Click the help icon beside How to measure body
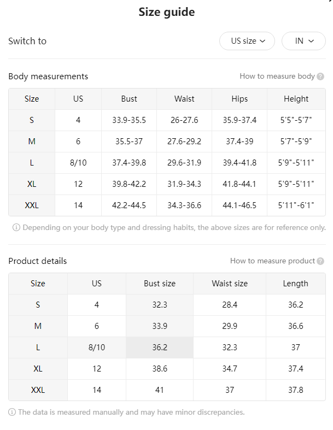 coord(320,76)
